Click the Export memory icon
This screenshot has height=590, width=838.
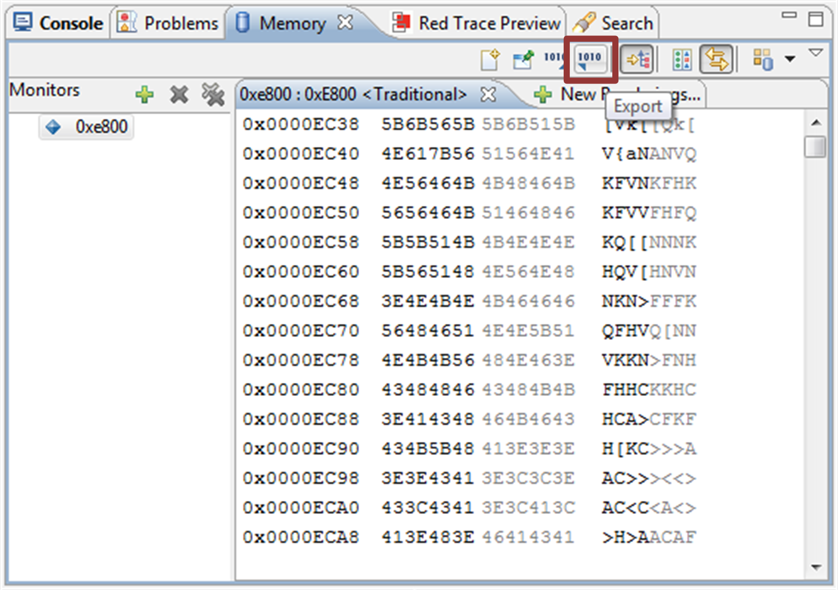[590, 59]
